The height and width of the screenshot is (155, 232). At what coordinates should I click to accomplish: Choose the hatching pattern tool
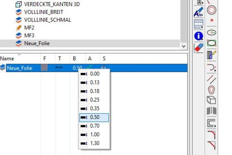(x=199, y=24)
